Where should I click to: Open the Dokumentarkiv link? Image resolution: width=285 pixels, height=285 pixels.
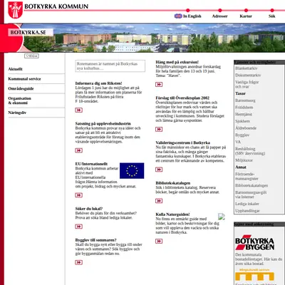pos(248,75)
